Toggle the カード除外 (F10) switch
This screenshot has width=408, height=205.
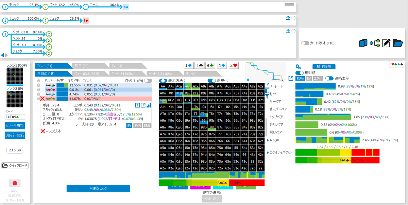pos(305,43)
